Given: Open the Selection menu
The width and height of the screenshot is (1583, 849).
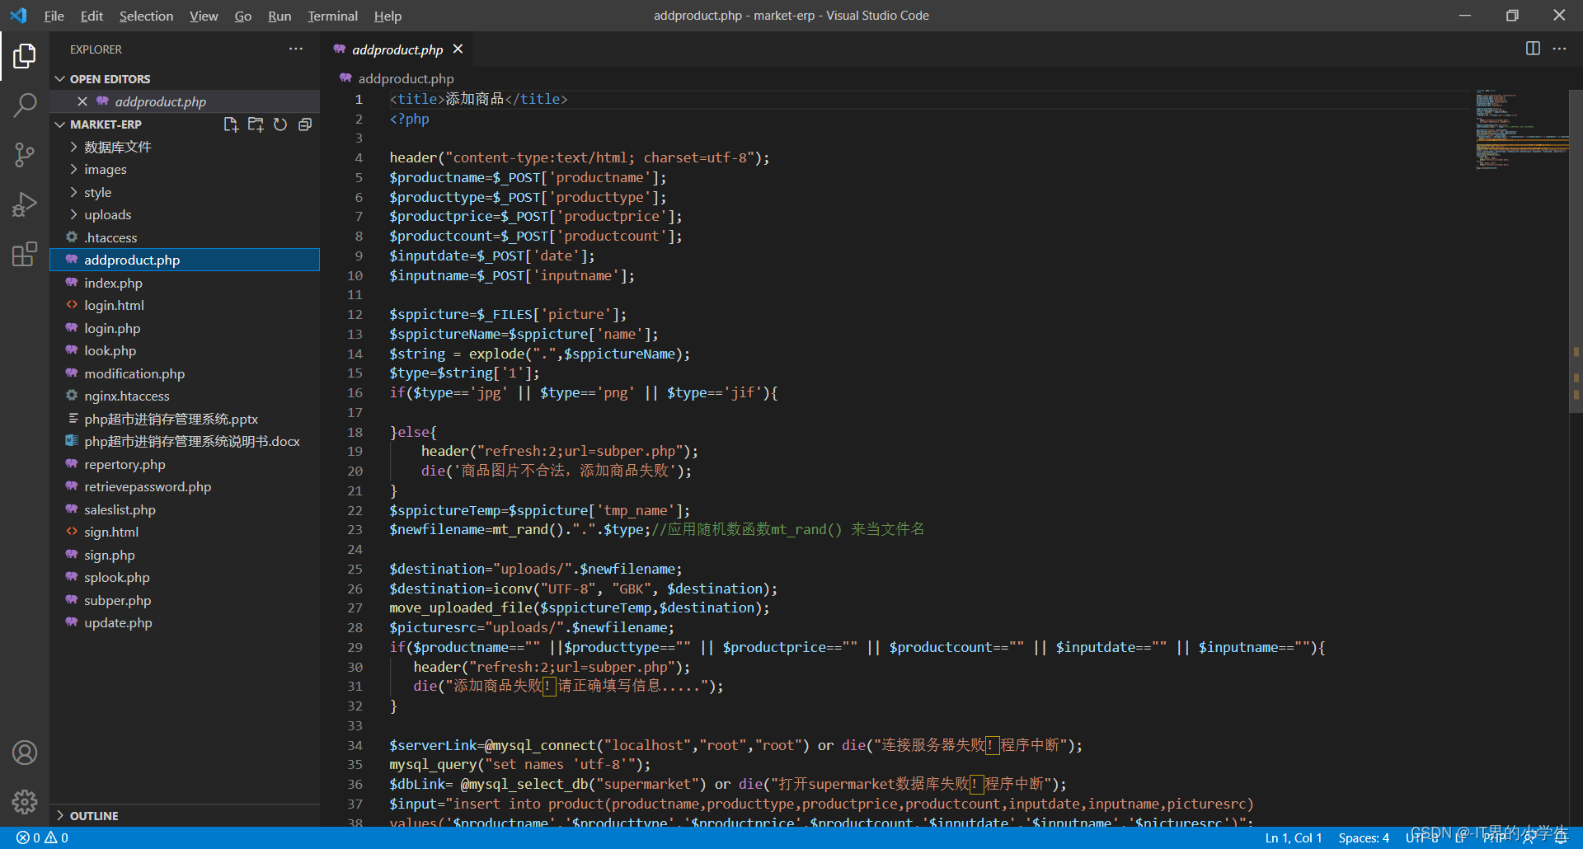Looking at the screenshot, I should tap(146, 16).
